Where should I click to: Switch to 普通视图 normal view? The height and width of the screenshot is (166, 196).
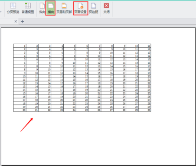click(28, 8)
